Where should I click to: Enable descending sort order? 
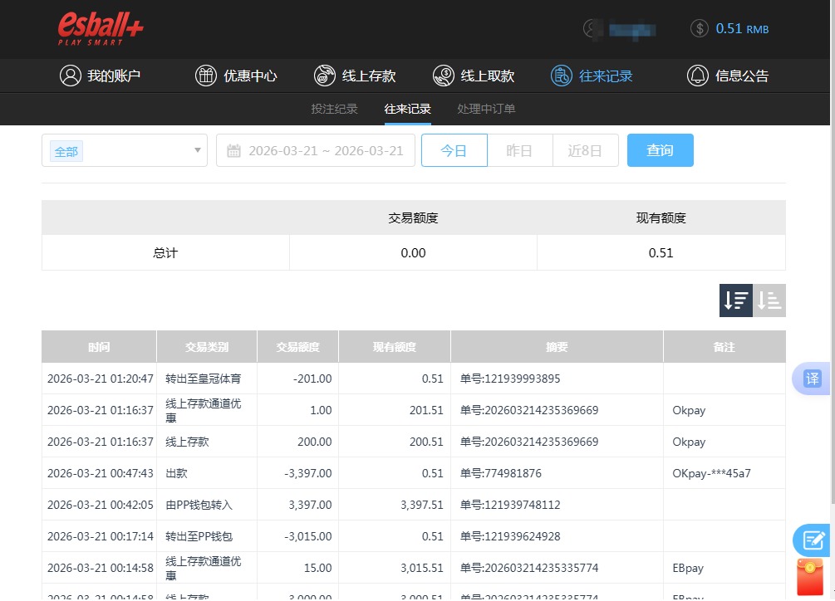point(735,300)
